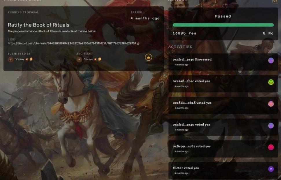Click the recipient's round avatar badge
The width and height of the screenshot is (281, 180).
[79, 60]
